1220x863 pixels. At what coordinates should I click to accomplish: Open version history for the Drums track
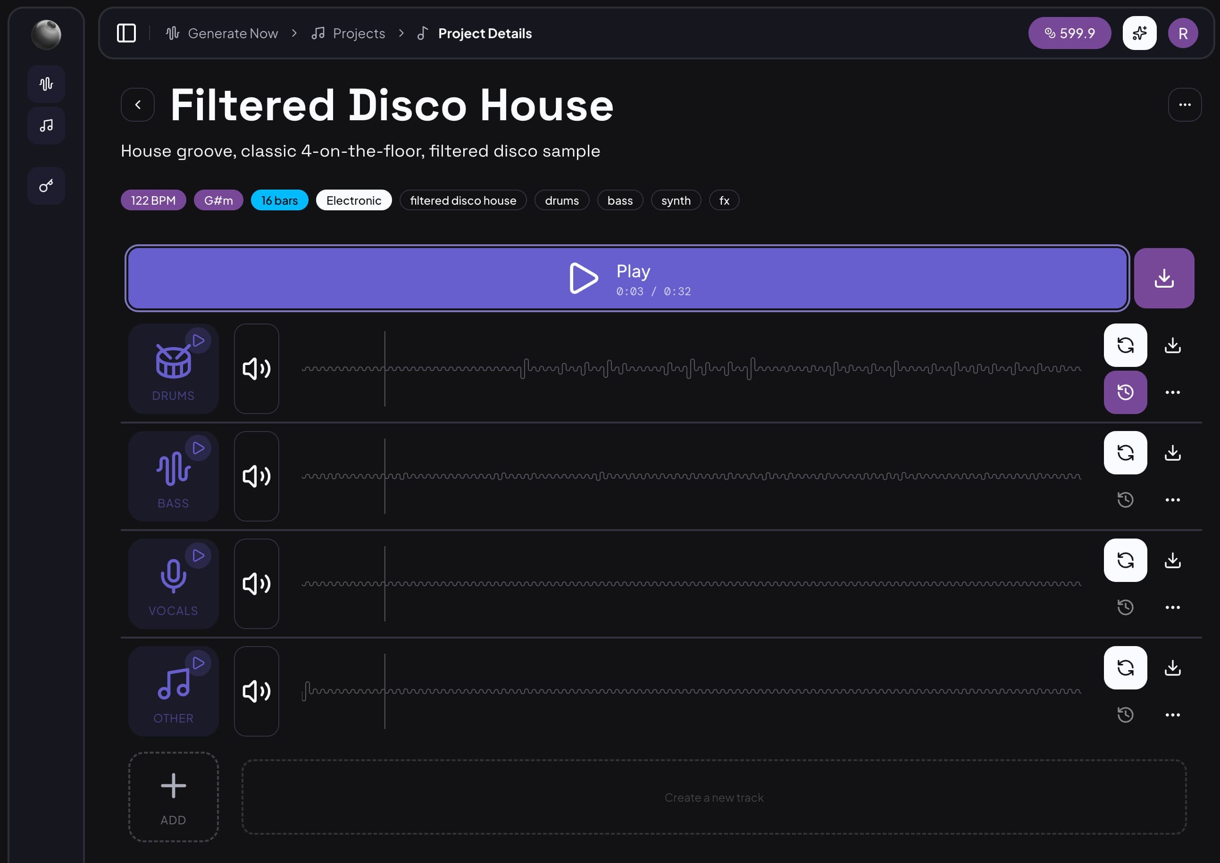click(1125, 393)
